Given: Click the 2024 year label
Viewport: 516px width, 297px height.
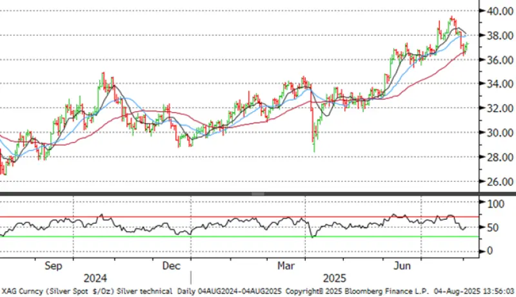Looking at the screenshot, I should (x=95, y=278).
